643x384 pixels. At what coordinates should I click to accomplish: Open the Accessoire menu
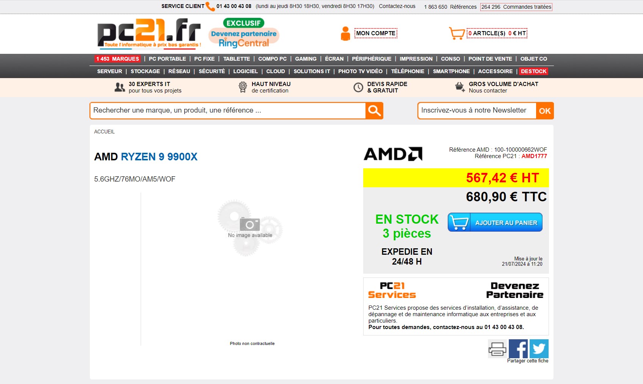click(495, 71)
